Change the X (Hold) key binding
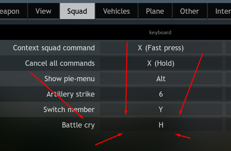 [x=161, y=63]
